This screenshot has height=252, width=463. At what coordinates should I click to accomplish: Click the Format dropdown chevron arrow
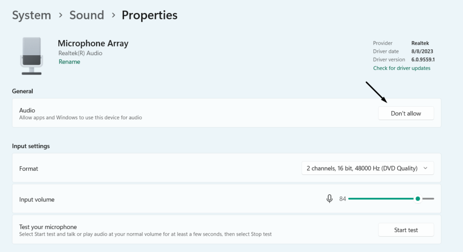[x=425, y=168]
